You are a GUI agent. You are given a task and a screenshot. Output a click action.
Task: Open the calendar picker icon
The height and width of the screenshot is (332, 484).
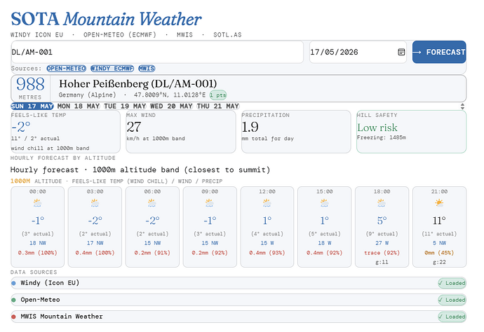[x=401, y=52]
